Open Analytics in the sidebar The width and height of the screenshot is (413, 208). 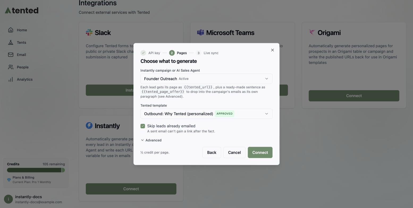click(x=24, y=79)
